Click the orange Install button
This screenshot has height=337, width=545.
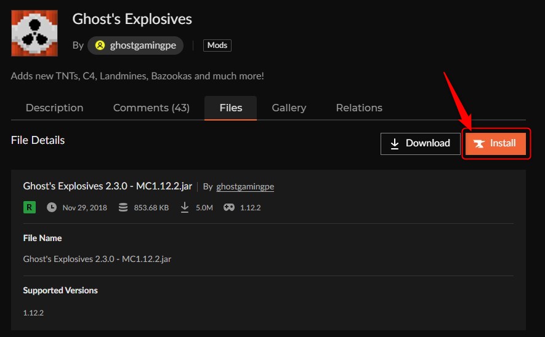(x=496, y=144)
